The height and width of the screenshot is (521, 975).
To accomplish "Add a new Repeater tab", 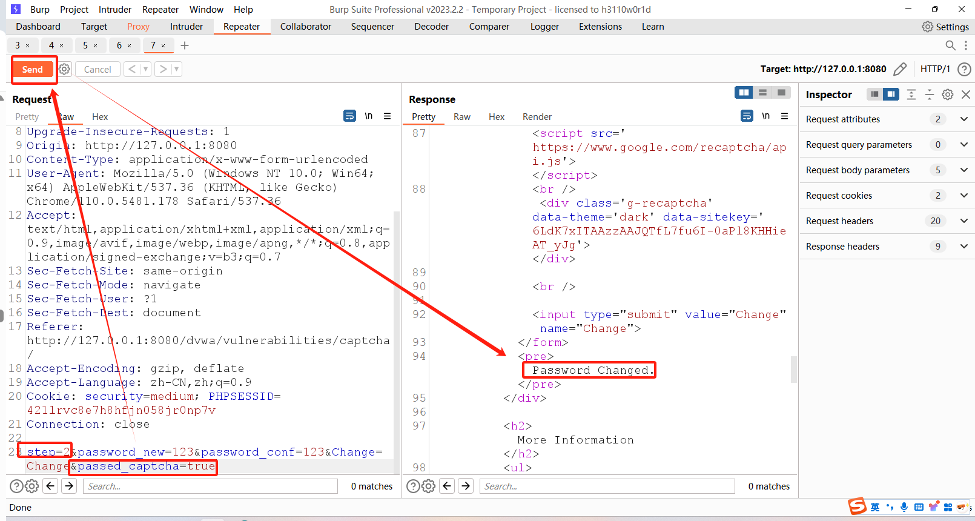I will [185, 45].
